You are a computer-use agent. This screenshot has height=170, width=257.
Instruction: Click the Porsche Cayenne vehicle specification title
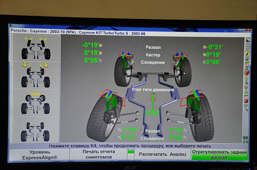[78, 32]
